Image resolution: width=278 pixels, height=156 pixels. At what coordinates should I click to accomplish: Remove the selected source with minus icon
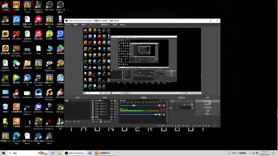(x=97, y=122)
